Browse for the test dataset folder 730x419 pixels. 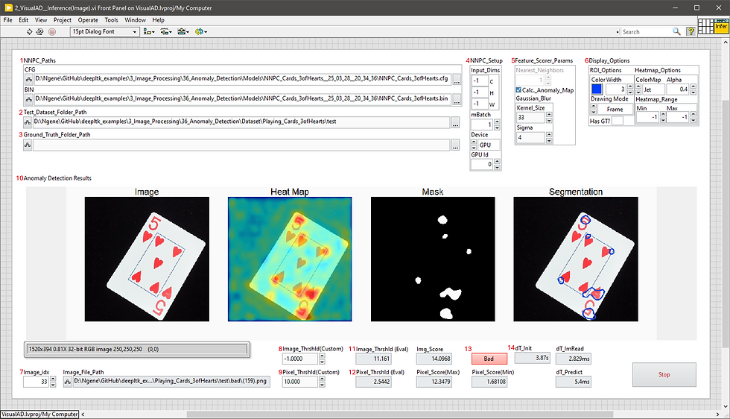point(455,123)
